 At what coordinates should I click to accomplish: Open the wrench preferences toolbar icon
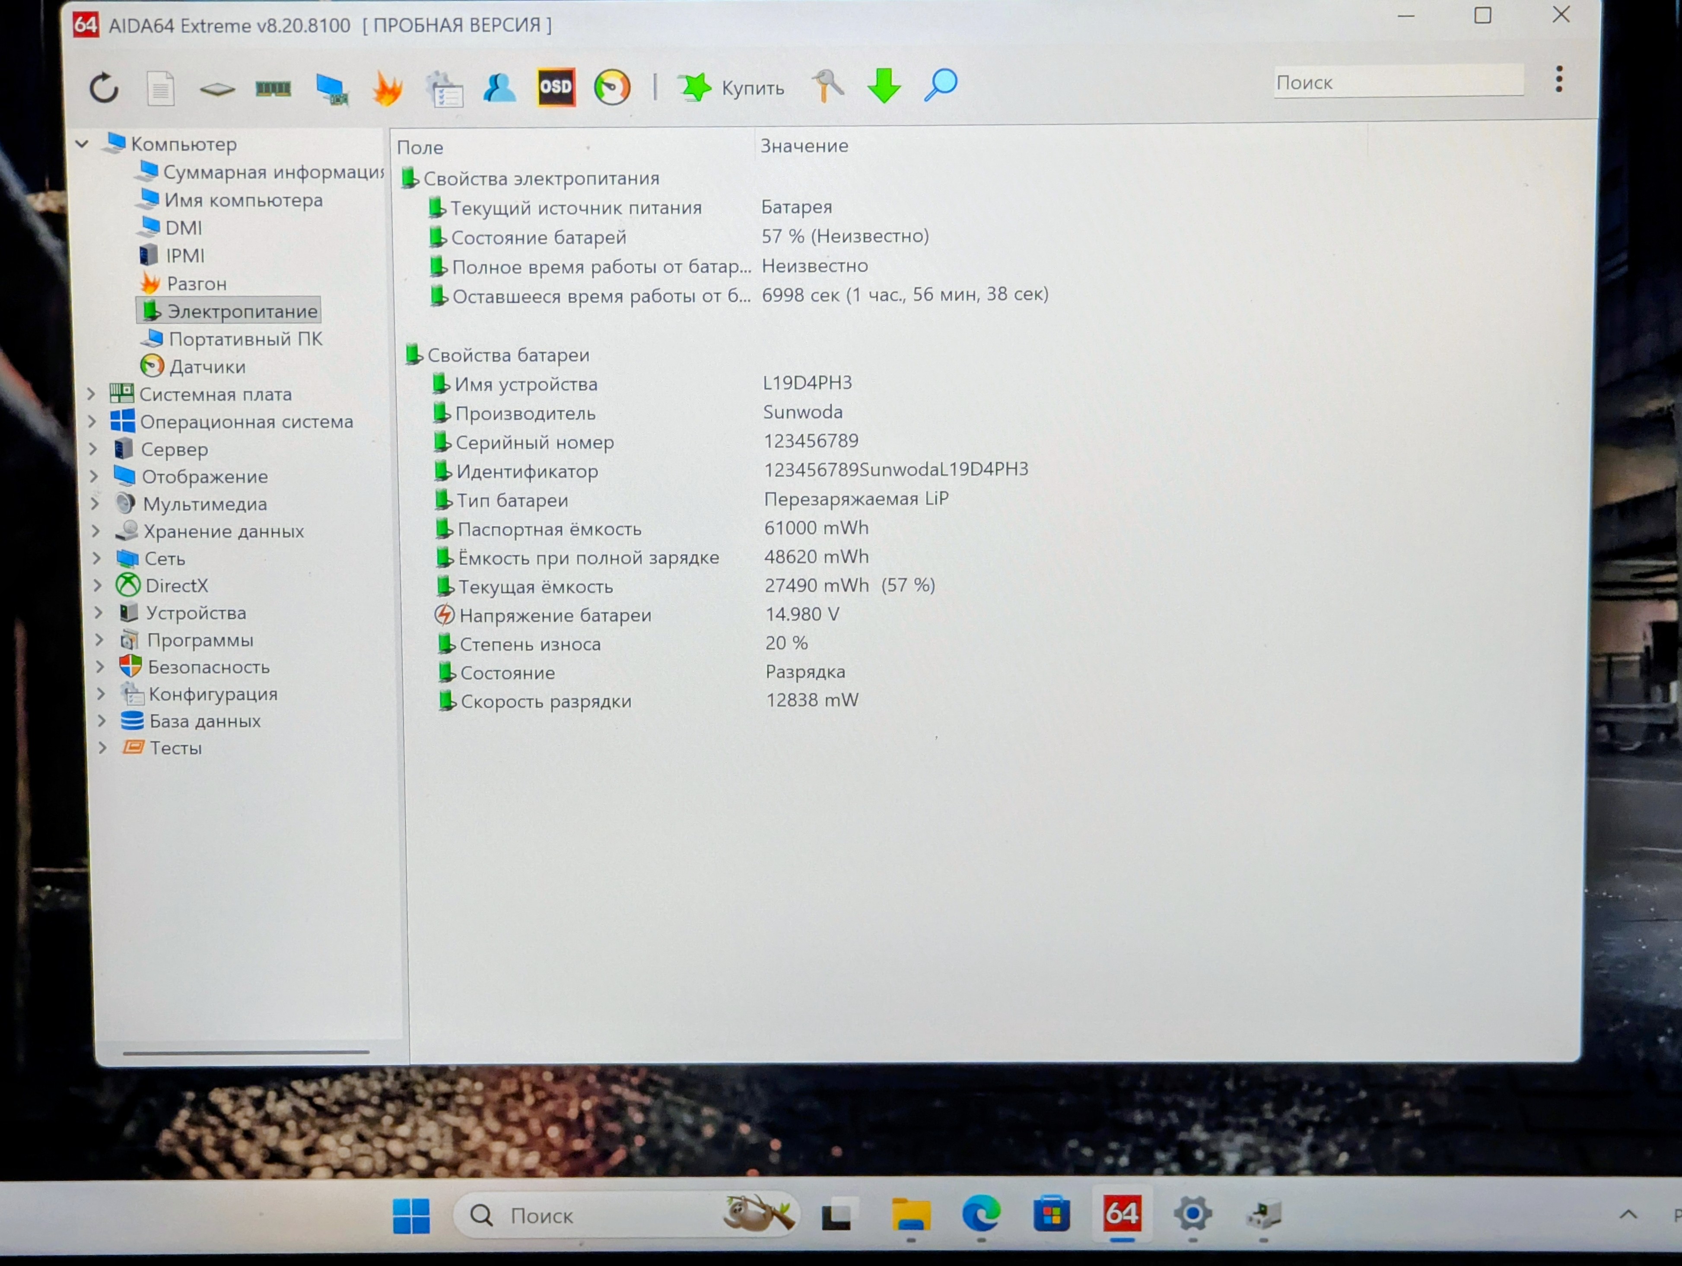[x=828, y=85]
